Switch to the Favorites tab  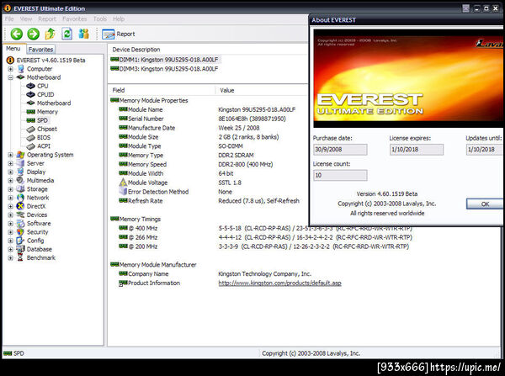point(40,50)
